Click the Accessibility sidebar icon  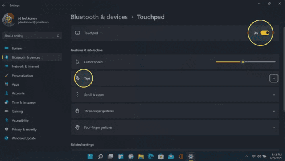pos(7,120)
